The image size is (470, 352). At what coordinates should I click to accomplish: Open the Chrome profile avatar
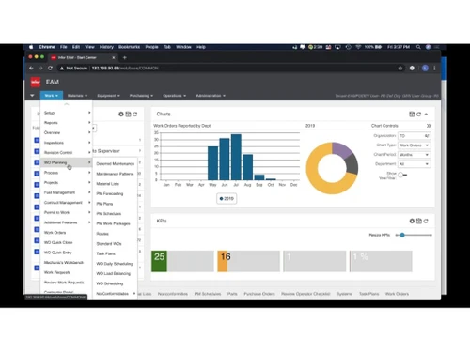pos(425,68)
